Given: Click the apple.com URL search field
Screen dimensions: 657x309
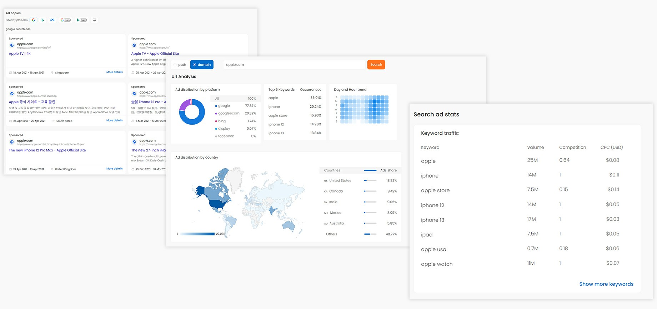Looking at the screenshot, I should [x=294, y=65].
